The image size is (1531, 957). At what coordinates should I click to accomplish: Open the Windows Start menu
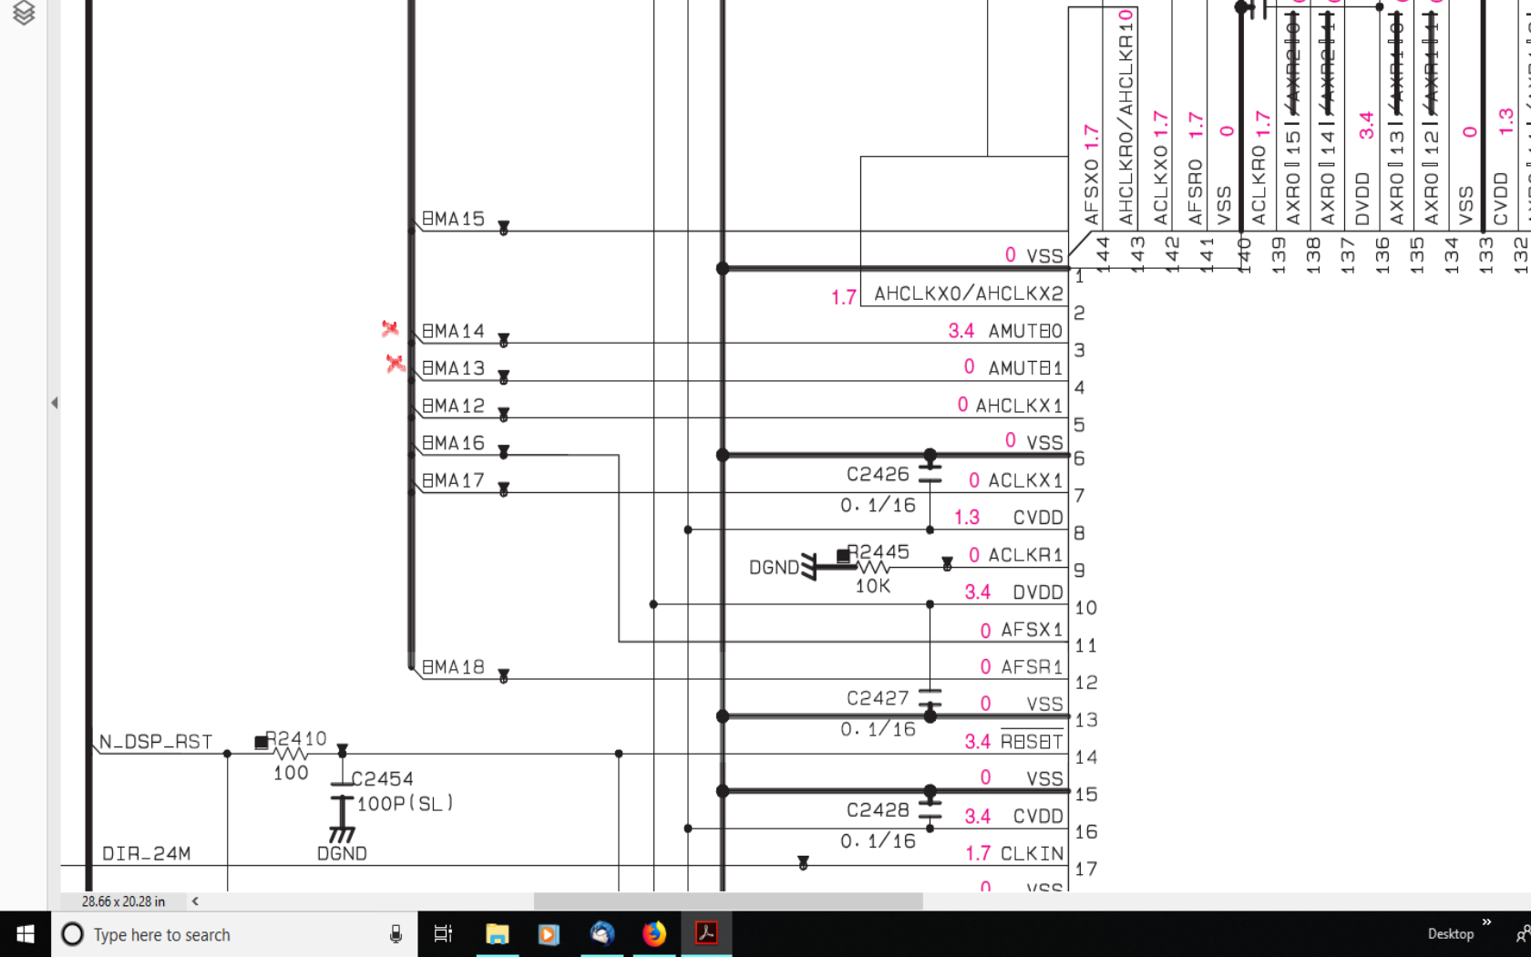26,934
